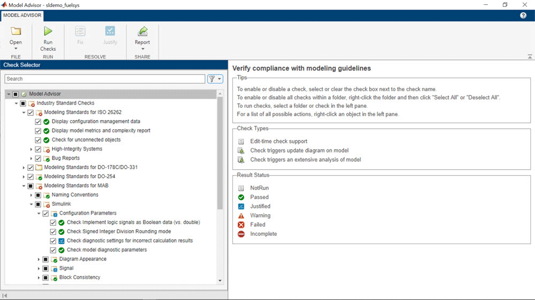Uncheck Check for unconnected objects checkbox
This screenshot has height=300, width=535.
pos(38,140)
